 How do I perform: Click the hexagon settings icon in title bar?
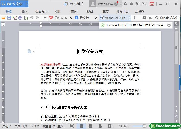coord(131,4)
